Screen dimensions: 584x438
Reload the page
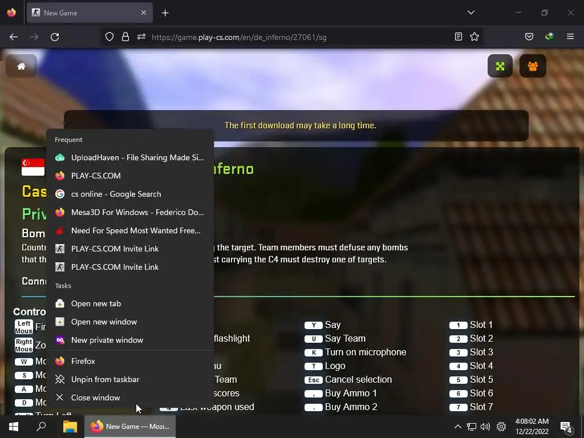(x=55, y=37)
